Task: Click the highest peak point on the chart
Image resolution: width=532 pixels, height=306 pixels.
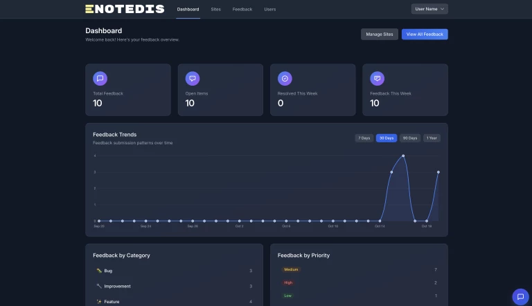Action: coord(403,156)
